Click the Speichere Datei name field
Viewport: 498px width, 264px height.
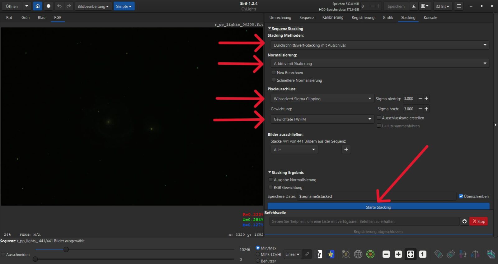[377, 196]
